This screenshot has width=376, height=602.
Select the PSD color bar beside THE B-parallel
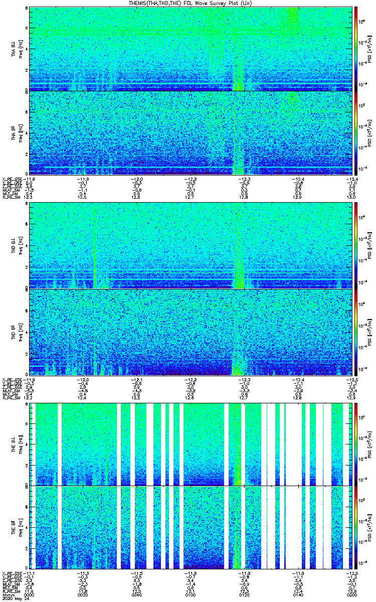click(356, 527)
